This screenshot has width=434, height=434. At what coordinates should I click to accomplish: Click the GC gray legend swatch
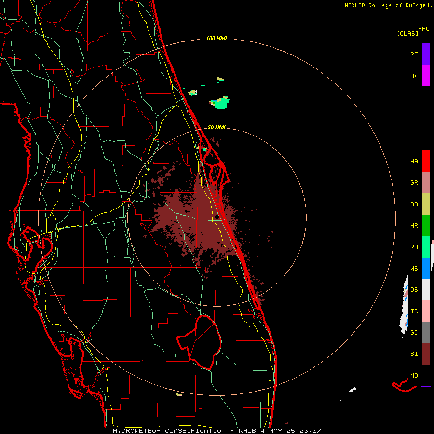[426, 332]
